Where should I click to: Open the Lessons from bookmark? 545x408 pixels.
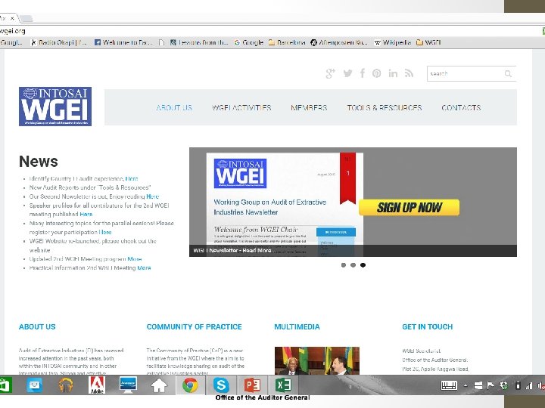(x=199, y=42)
